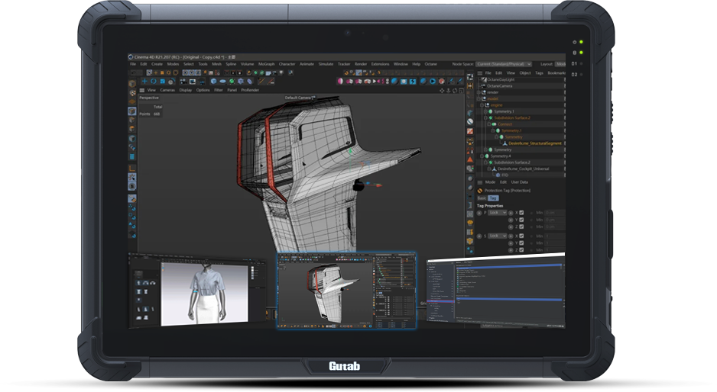Screen dimensions: 717x392
Task: Switch to the garment mannequin window thumbnail
Action: coord(197,291)
